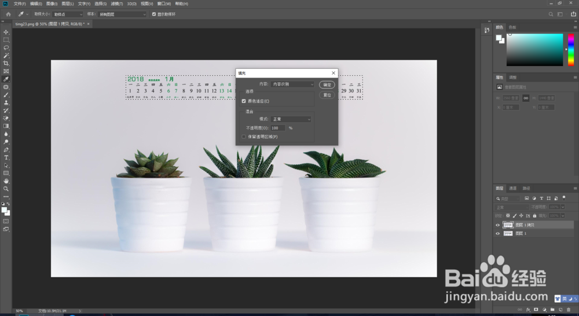Select the History Brush tool
The width and height of the screenshot is (579, 316).
pyautogui.click(x=6, y=111)
